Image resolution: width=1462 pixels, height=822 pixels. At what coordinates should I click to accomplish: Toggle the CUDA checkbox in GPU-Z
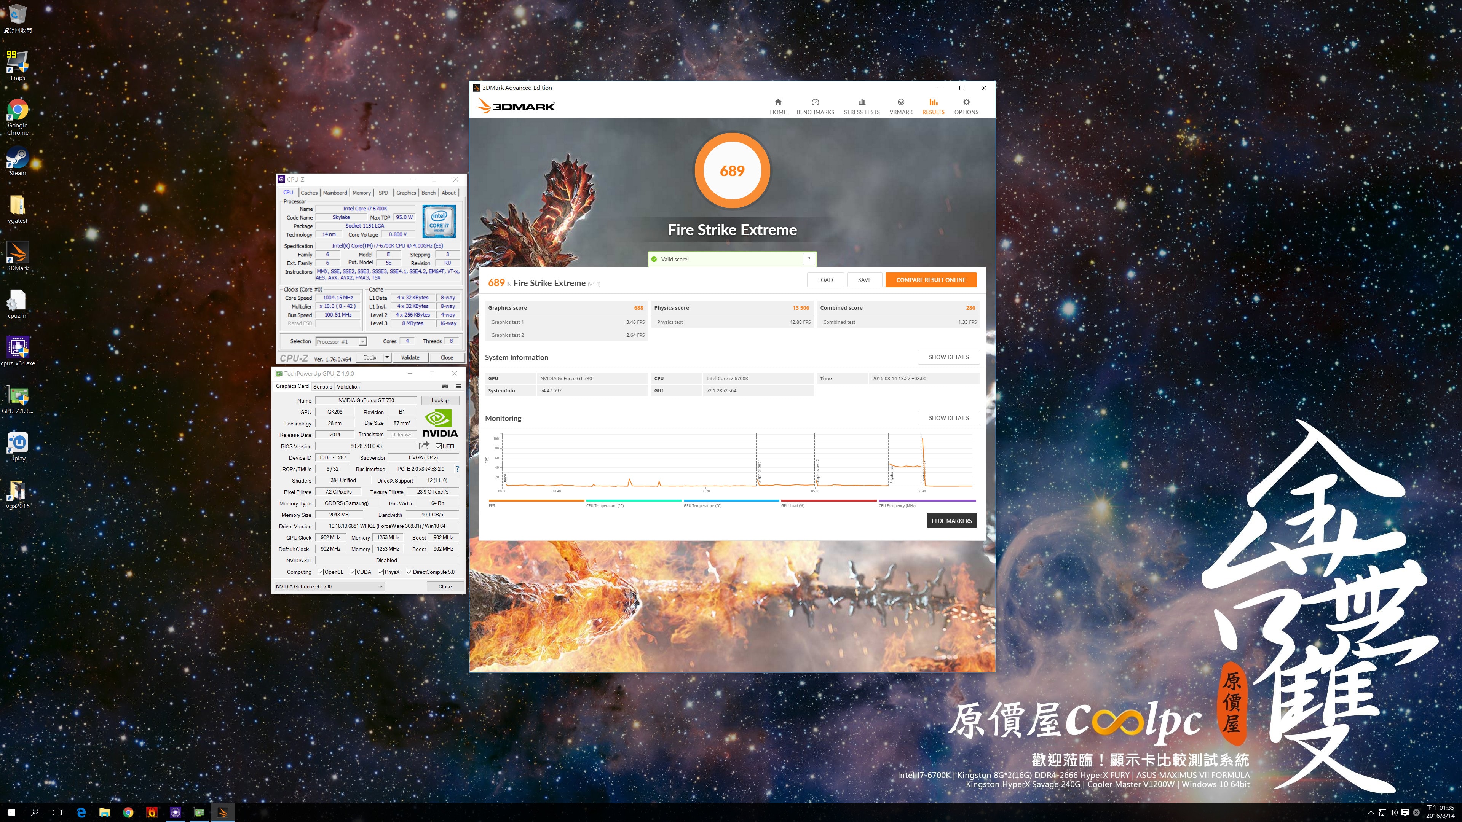[353, 572]
